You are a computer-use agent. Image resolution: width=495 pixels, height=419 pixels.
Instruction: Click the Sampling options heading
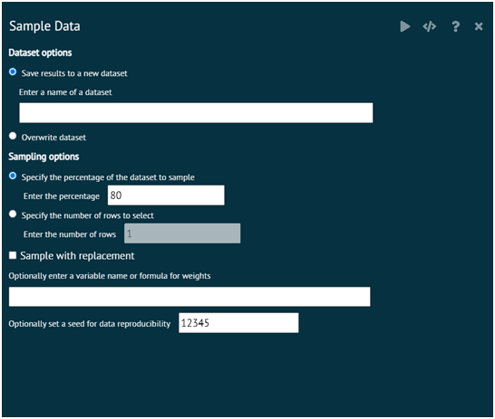tap(44, 157)
